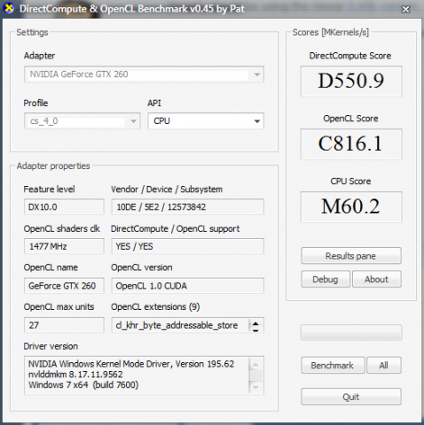Close the benchmark window
Image resolution: width=424 pixels, height=425 pixels.
405,10
